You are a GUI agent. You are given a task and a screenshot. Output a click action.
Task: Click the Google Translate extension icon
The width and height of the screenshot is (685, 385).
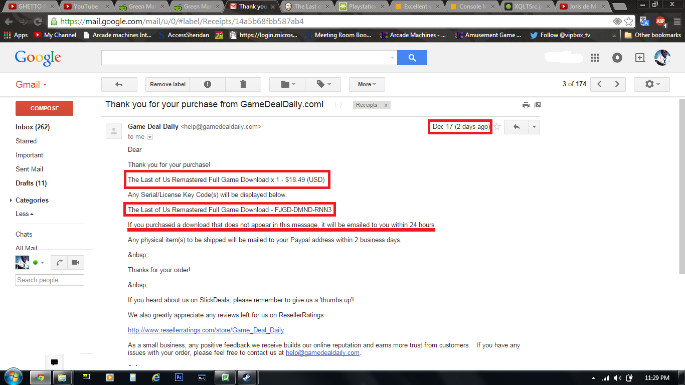click(x=645, y=22)
